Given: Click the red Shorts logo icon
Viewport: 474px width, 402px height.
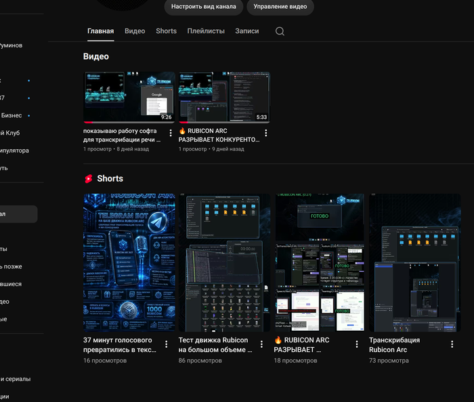Looking at the screenshot, I should (x=88, y=179).
